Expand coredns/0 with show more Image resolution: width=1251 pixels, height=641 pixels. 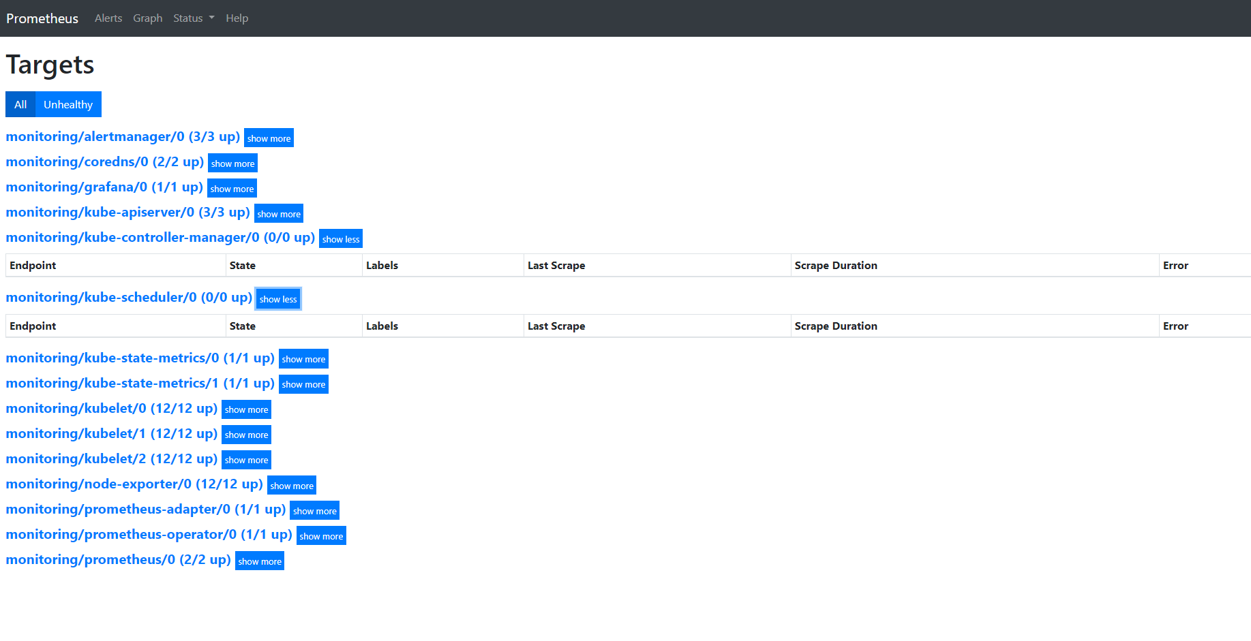click(232, 163)
